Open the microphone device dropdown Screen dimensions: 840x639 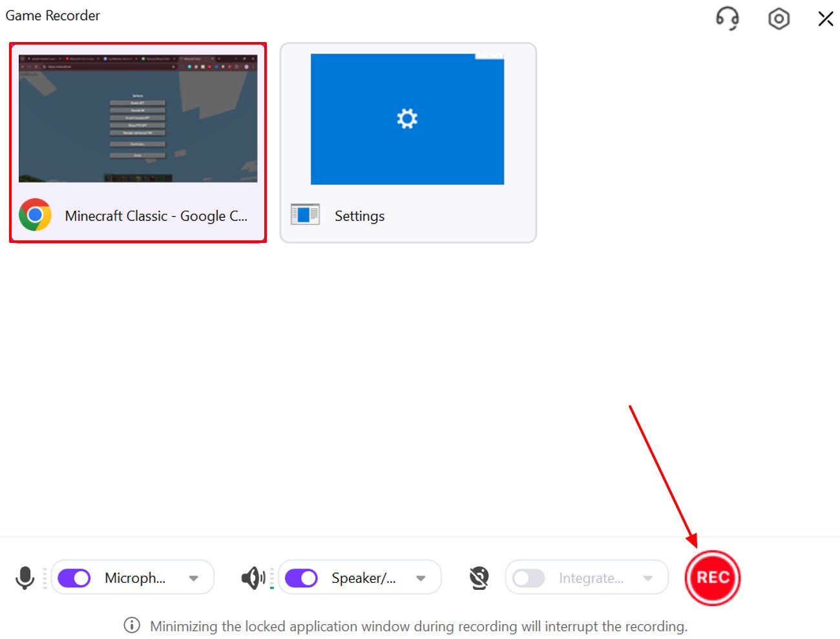pos(193,577)
